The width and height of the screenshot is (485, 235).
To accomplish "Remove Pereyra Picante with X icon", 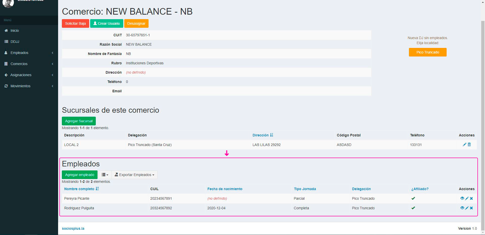I will point(471,198).
